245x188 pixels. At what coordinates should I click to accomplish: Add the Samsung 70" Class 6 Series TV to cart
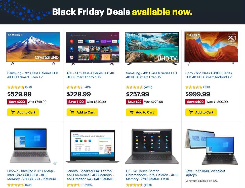(x=23, y=112)
